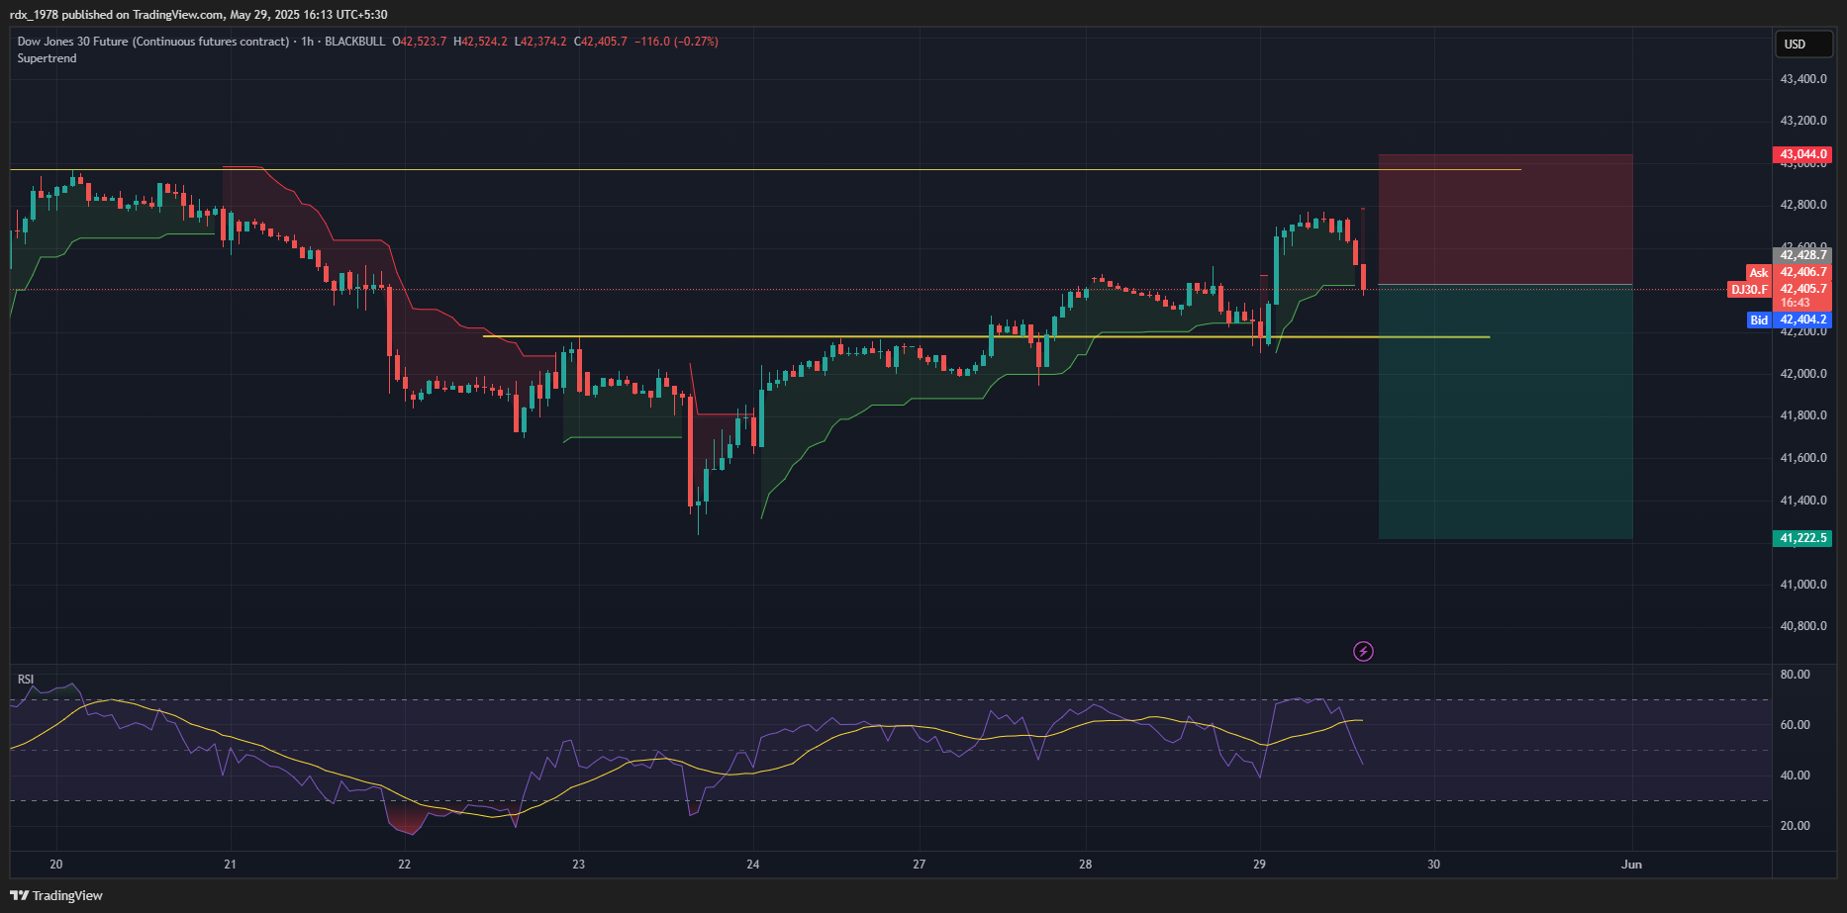Click the RSI 20.00 scale value
The image size is (1847, 913).
pyautogui.click(x=1796, y=826)
